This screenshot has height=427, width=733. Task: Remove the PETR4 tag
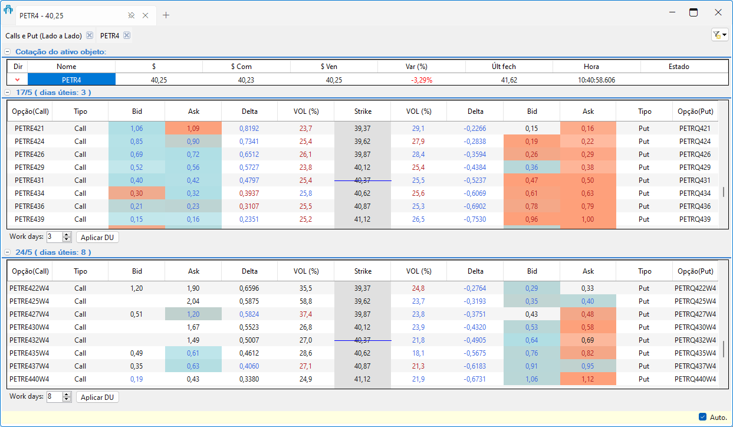(x=127, y=35)
